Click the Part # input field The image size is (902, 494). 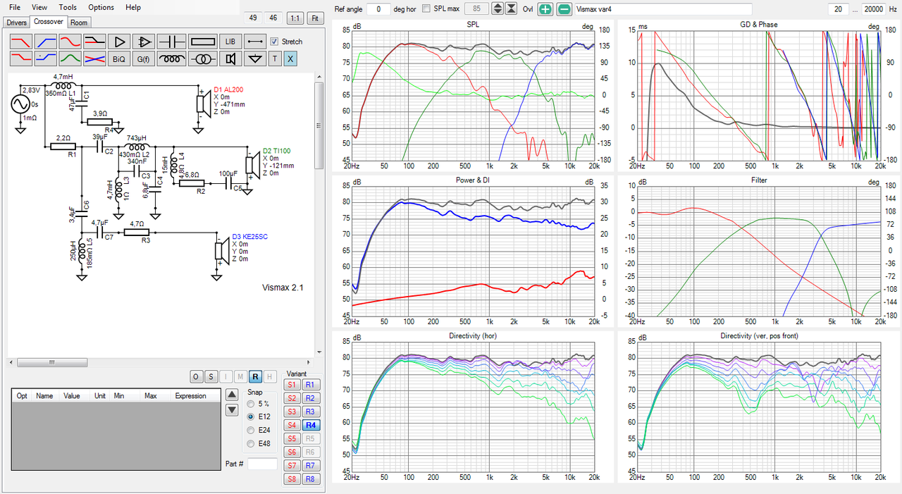click(x=262, y=464)
